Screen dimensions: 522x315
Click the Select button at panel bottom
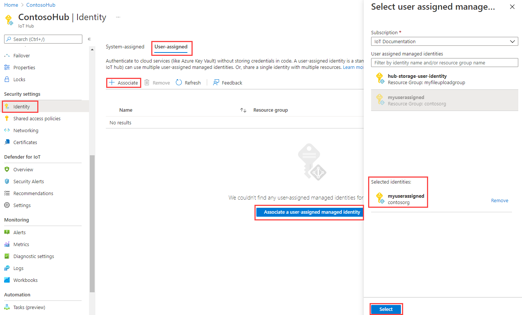tap(386, 309)
